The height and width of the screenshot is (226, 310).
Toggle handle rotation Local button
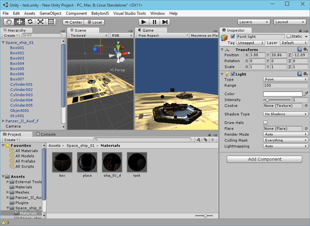(x=94, y=22)
